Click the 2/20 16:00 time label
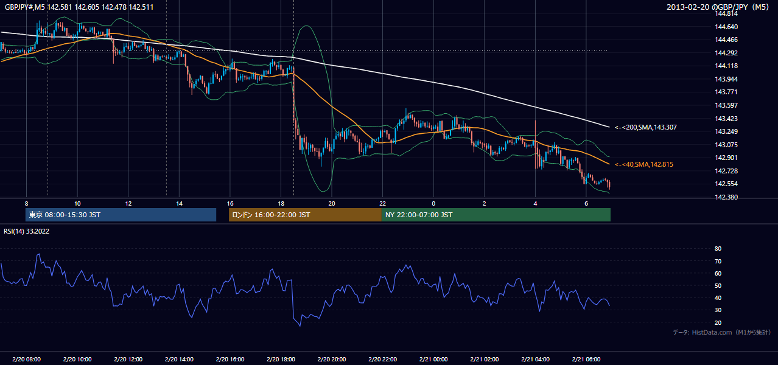This screenshot has height=365, width=778. pos(230,360)
